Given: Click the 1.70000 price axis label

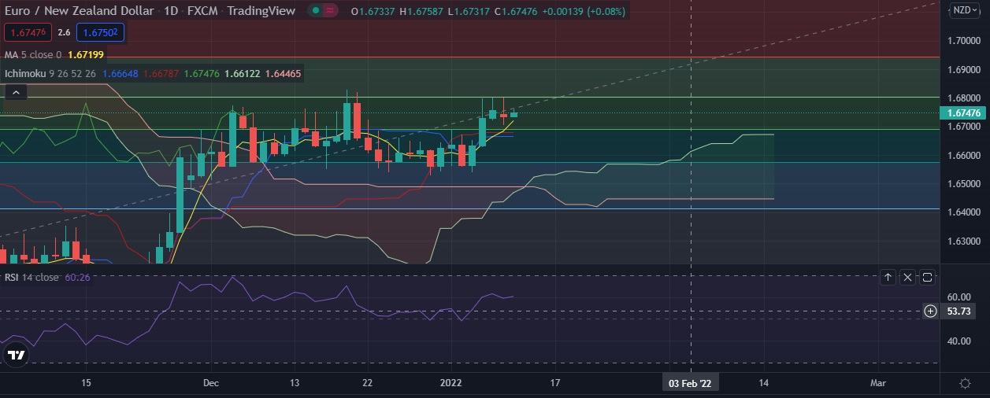Looking at the screenshot, I should pyautogui.click(x=965, y=40).
